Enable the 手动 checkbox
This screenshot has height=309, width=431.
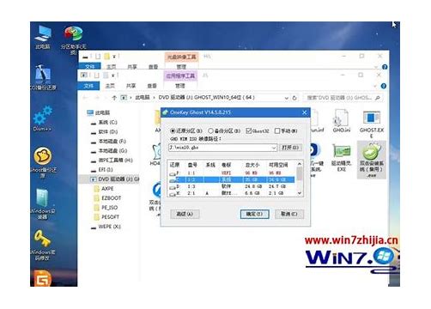[277, 130]
